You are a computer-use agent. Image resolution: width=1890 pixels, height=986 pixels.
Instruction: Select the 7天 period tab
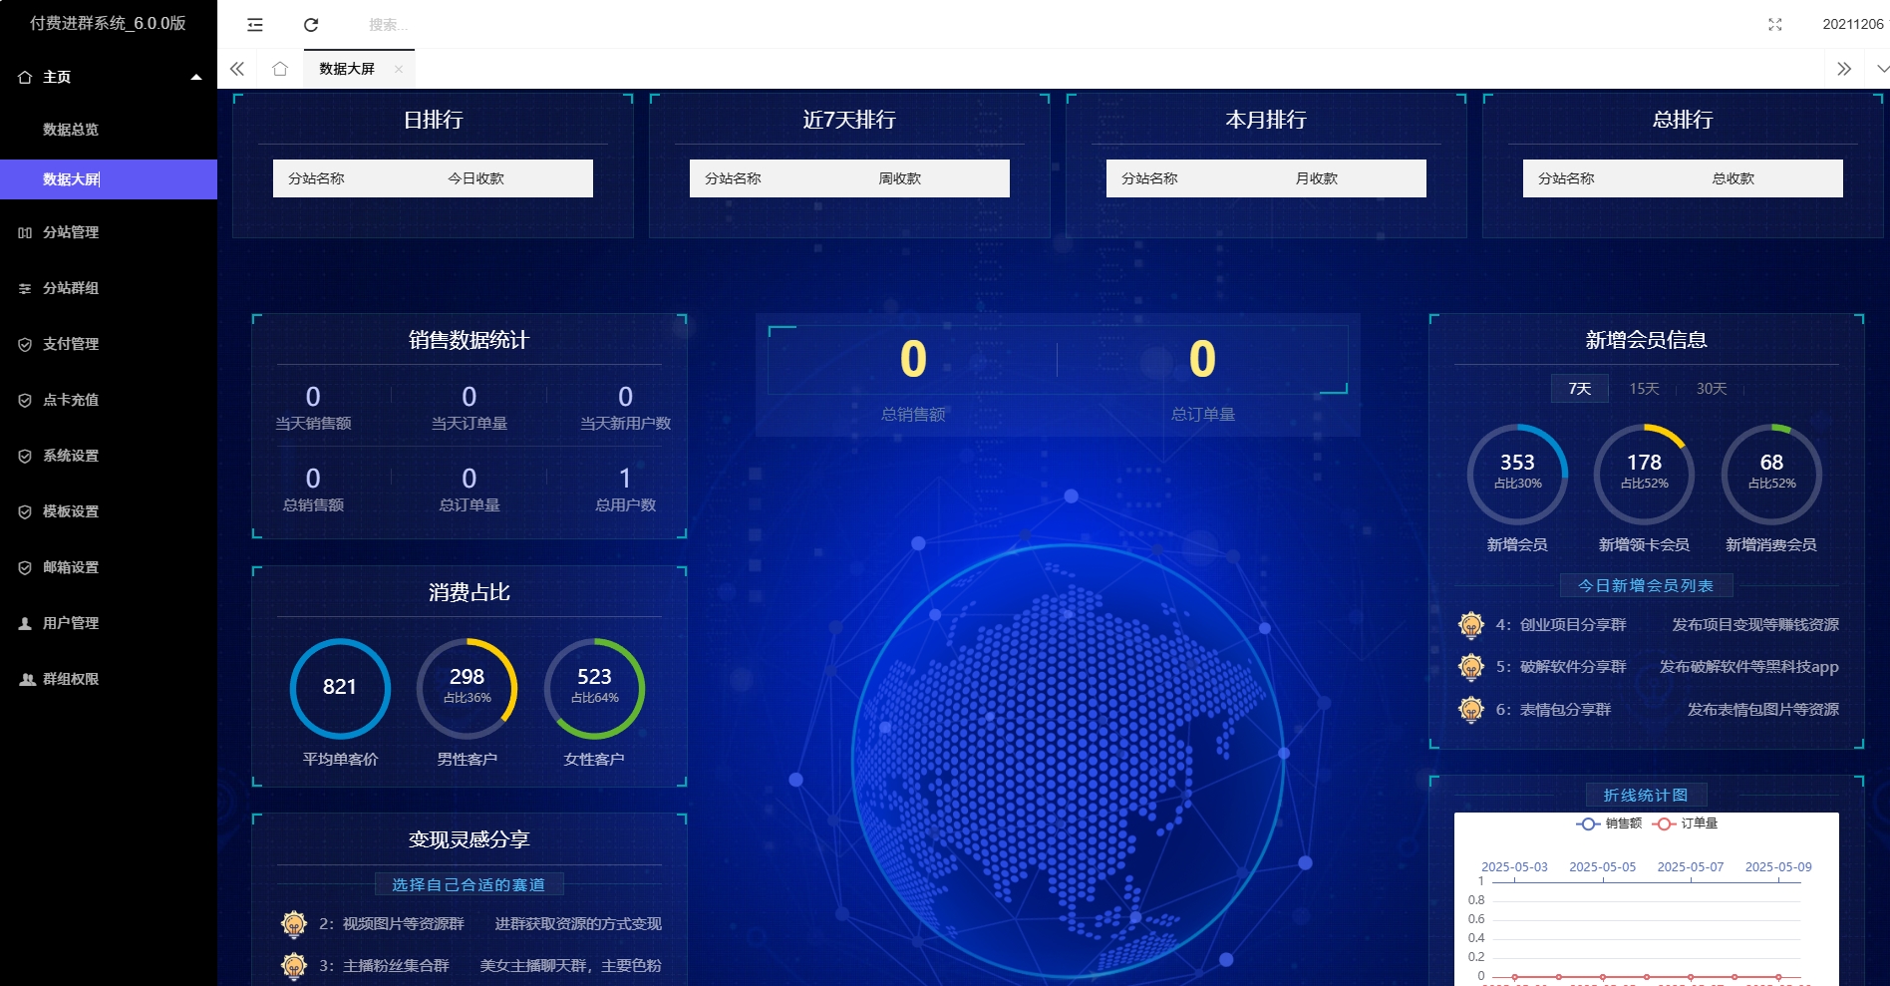click(1580, 389)
